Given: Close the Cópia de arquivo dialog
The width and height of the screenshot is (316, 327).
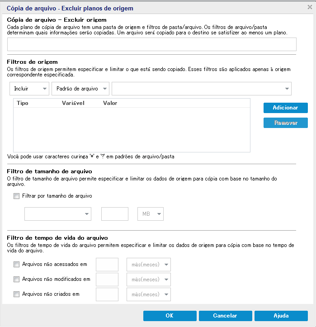Looking at the screenshot, I should pos(309,8).
